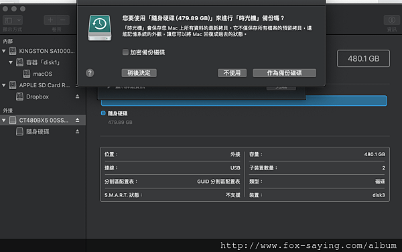Click the 外接 sidebar section header
Viewport: 402px width, 252px height.
(7, 111)
